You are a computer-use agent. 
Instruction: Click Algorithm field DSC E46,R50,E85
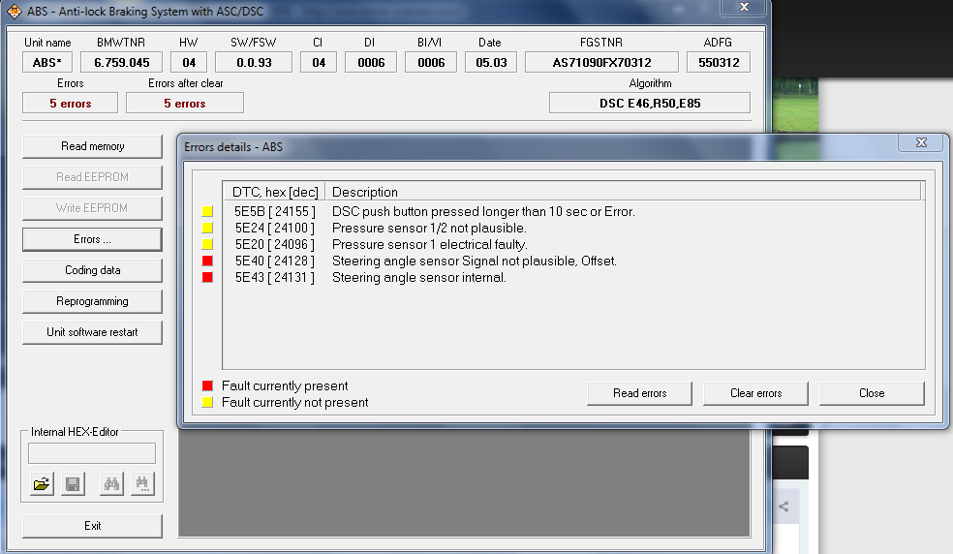click(650, 103)
